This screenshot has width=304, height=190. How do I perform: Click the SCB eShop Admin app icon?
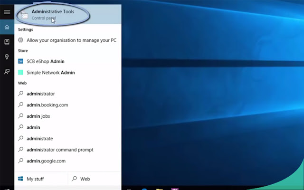coord(20,61)
